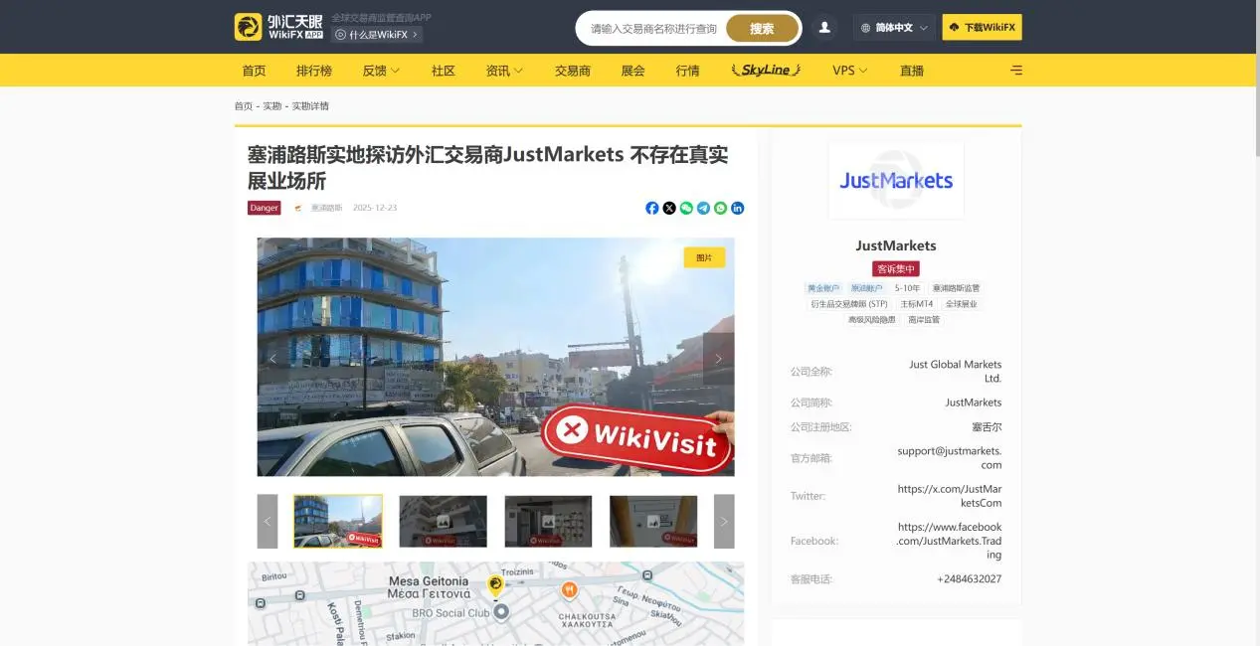
Task: Advance thumbnail strip with its right arrow
Action: point(724,521)
